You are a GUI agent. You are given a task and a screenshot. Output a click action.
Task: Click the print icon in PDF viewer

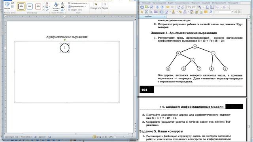coord(142,7)
